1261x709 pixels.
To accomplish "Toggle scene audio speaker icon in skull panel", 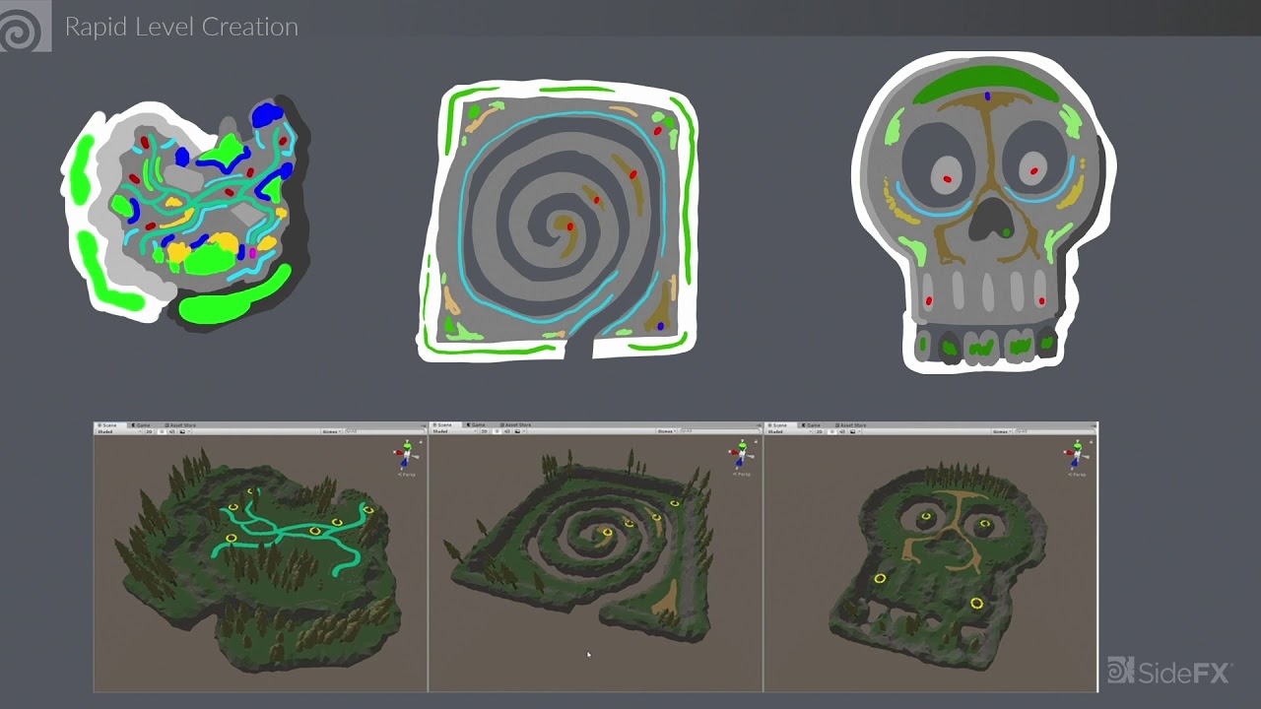I will click(x=842, y=431).
